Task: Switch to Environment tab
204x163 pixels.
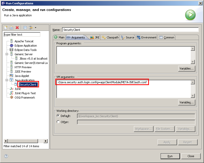Action: click(x=147, y=37)
